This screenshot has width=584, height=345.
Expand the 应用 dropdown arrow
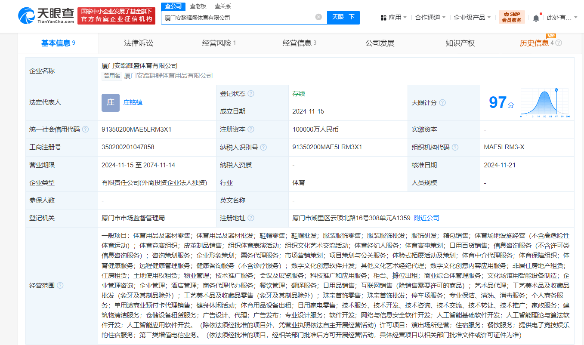click(405, 18)
